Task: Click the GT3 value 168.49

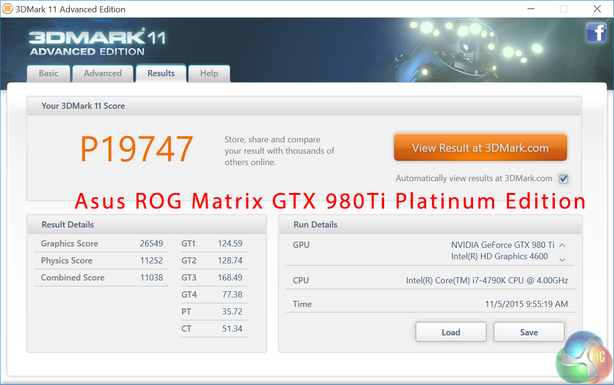Action: [x=230, y=278]
